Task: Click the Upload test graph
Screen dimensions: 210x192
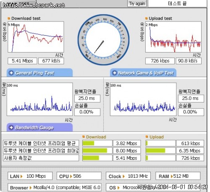Action: pyautogui.click(x=173, y=37)
